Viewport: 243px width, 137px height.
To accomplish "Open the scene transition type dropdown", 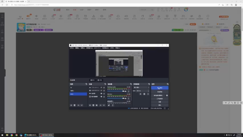I will click(141, 87).
